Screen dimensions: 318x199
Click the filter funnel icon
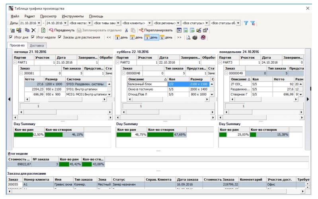pyautogui.click(x=246, y=23)
